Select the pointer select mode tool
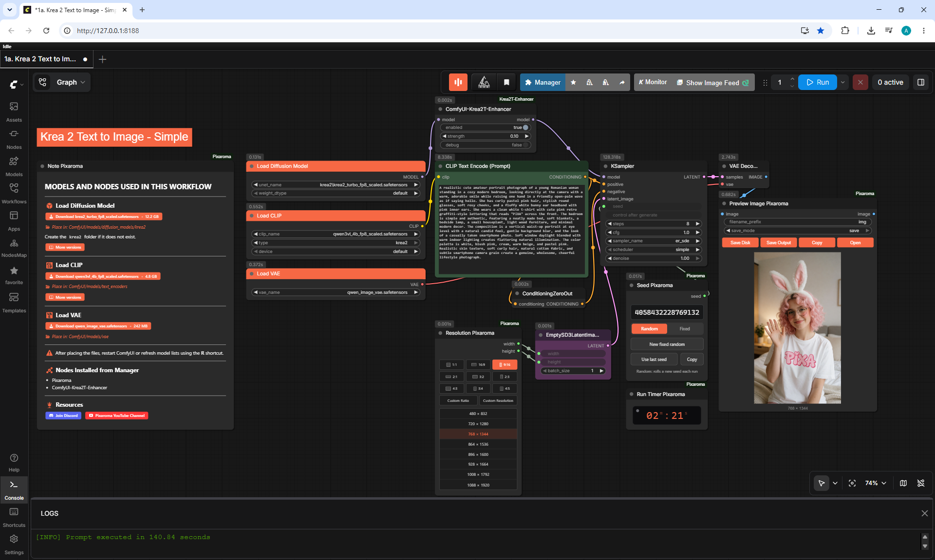This screenshot has height=560, width=935. point(822,483)
